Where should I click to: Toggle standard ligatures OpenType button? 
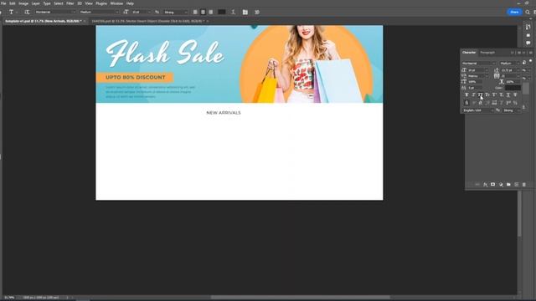point(466,103)
